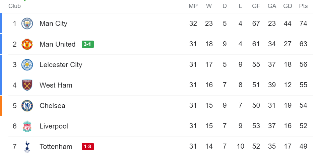The height and width of the screenshot is (155, 313).
Task: Click the Club column header
Action: [14, 6]
